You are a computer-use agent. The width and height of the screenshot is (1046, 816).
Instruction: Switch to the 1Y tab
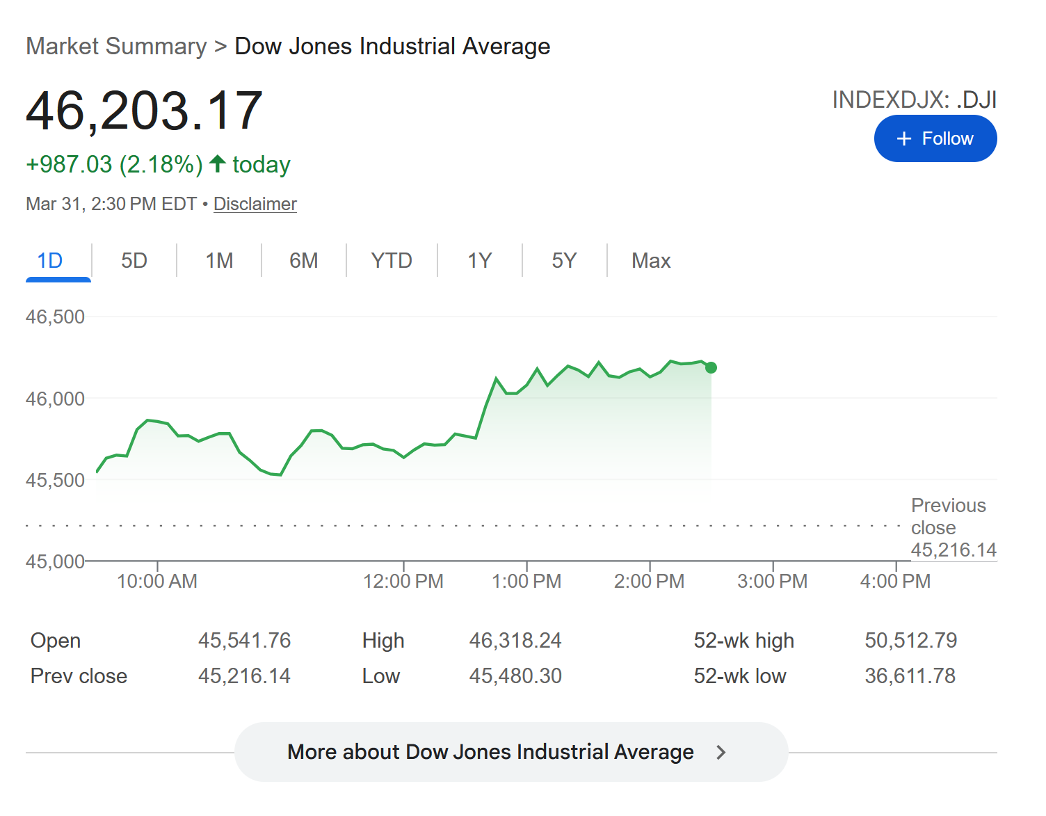point(480,261)
